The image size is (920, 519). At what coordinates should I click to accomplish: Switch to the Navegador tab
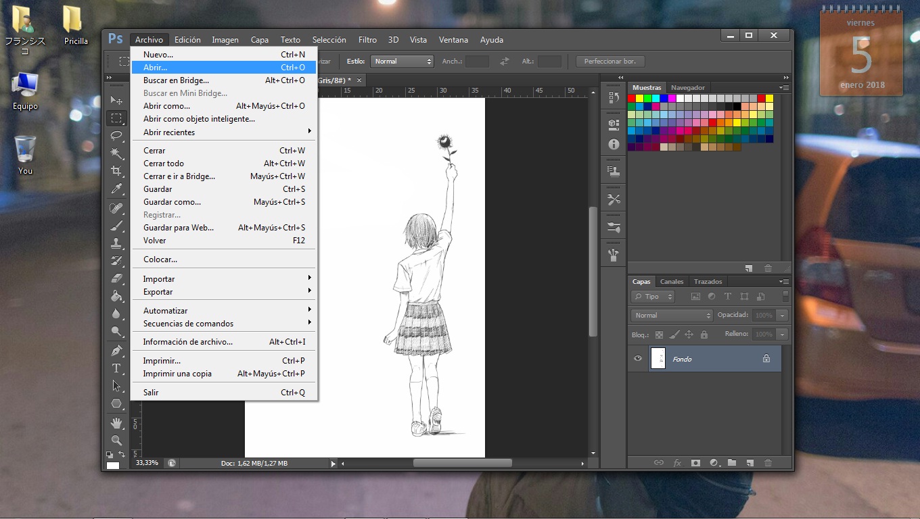click(x=687, y=88)
